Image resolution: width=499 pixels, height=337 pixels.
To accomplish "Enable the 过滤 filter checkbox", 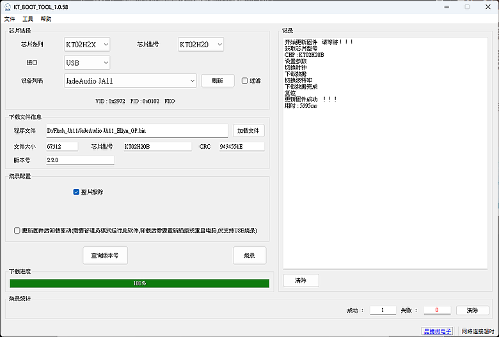I will pyautogui.click(x=244, y=80).
